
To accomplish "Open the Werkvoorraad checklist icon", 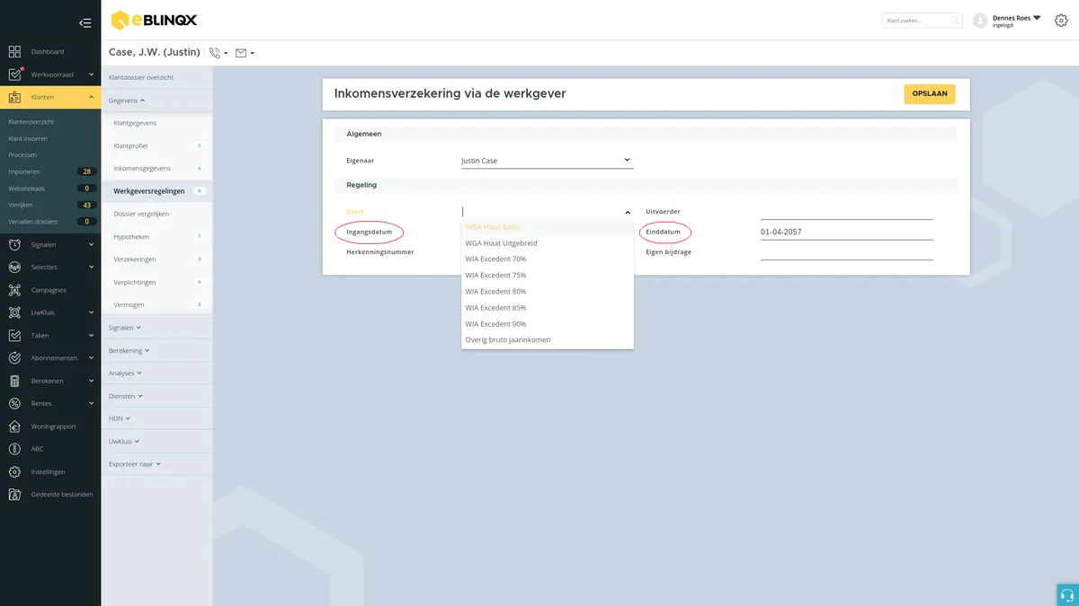I will tap(14, 75).
